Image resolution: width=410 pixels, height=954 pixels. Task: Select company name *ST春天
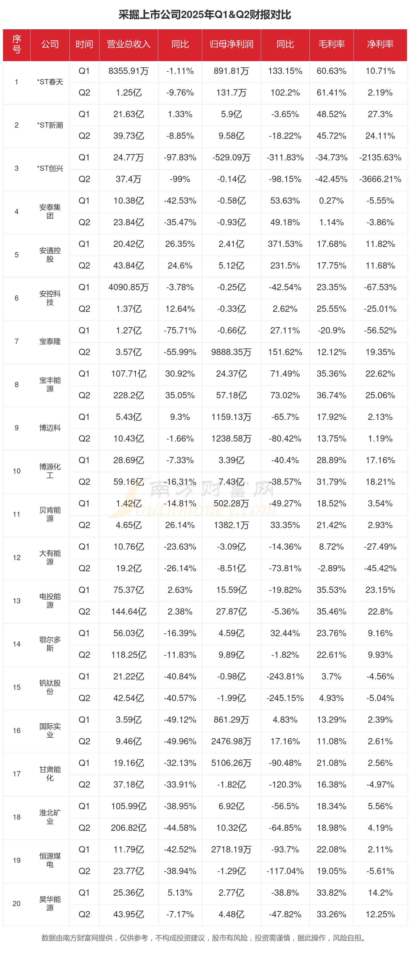pyautogui.click(x=50, y=82)
